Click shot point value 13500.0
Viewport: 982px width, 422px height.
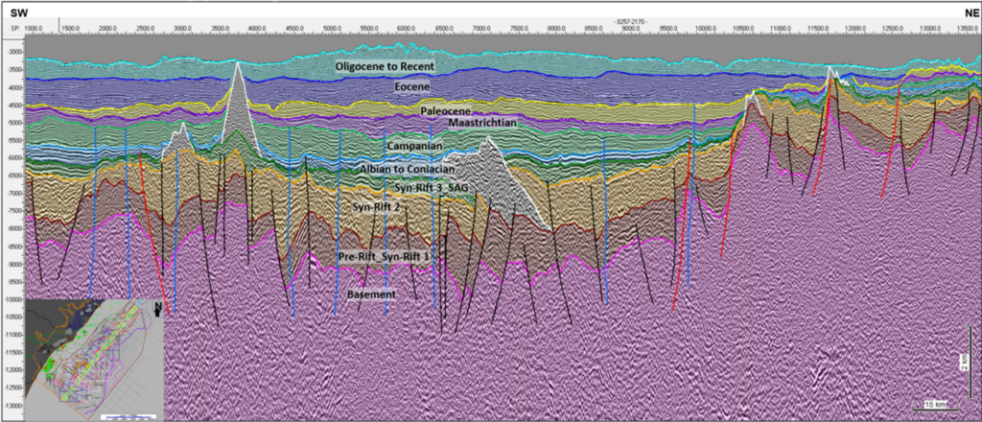point(967,29)
